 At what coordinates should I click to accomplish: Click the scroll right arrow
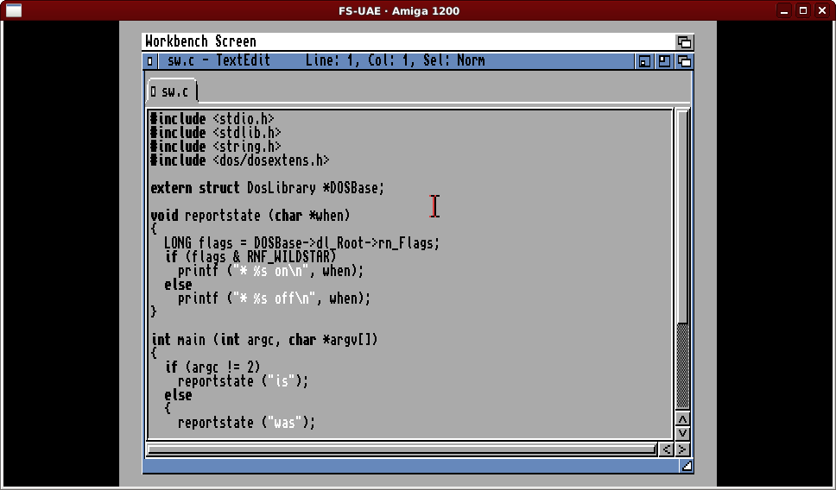point(682,449)
